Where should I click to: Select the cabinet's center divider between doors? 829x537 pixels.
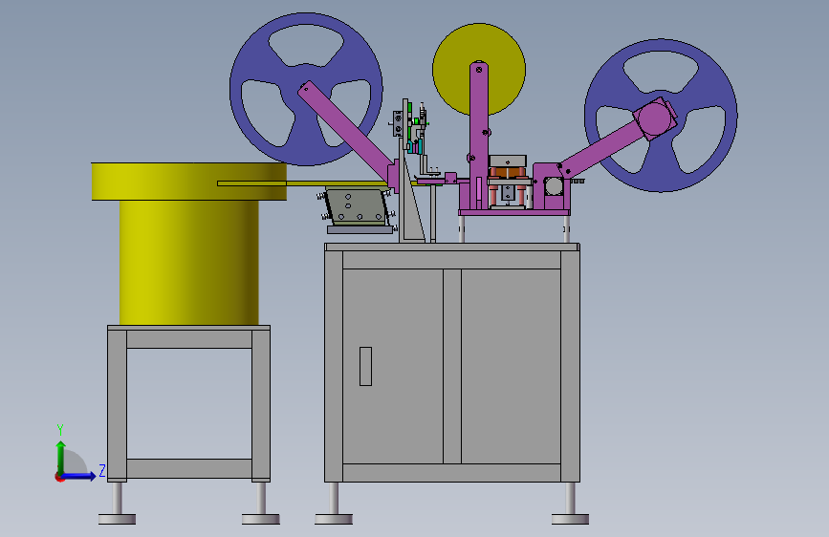[x=452, y=366]
